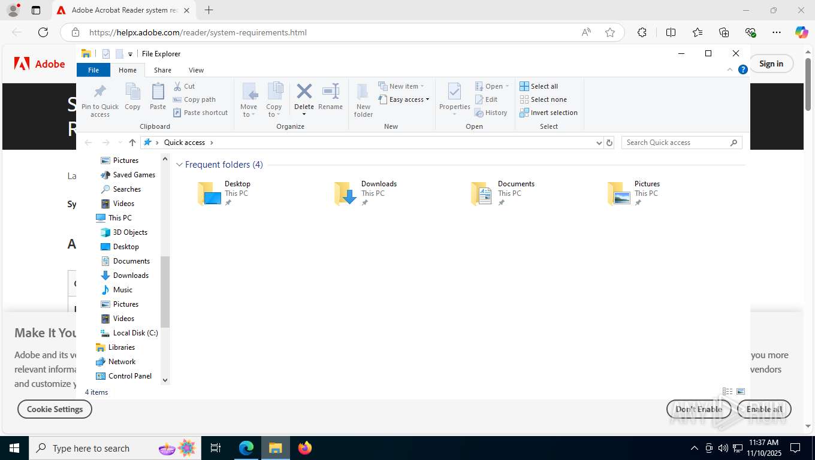Open the Move to menu
This screenshot has width=815, height=460.
[249, 100]
